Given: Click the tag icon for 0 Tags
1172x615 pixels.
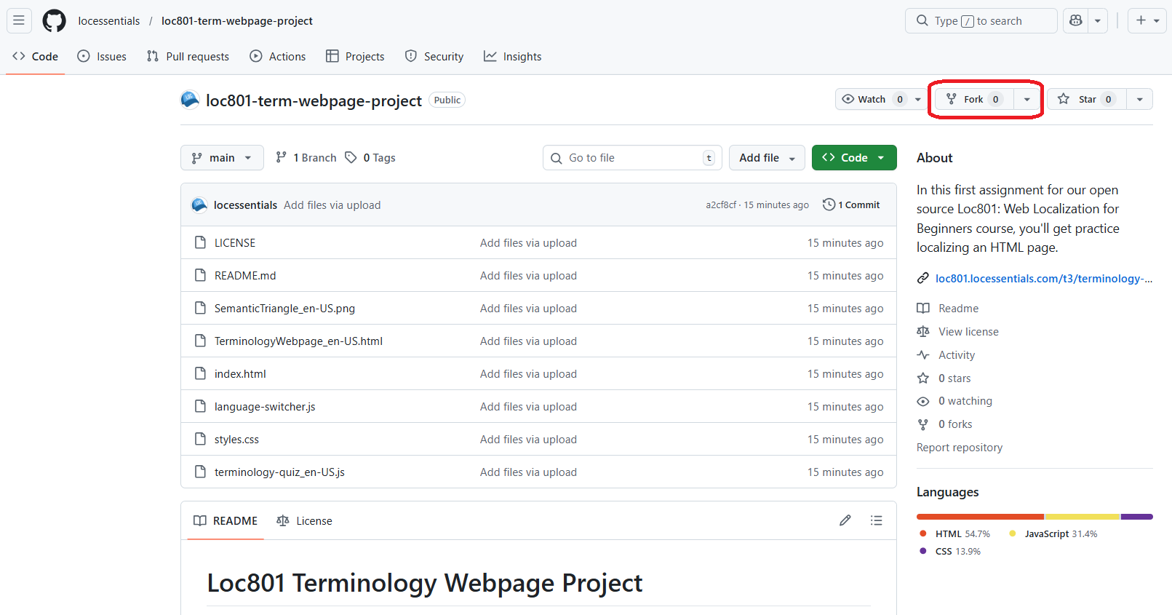Looking at the screenshot, I should click(x=351, y=157).
